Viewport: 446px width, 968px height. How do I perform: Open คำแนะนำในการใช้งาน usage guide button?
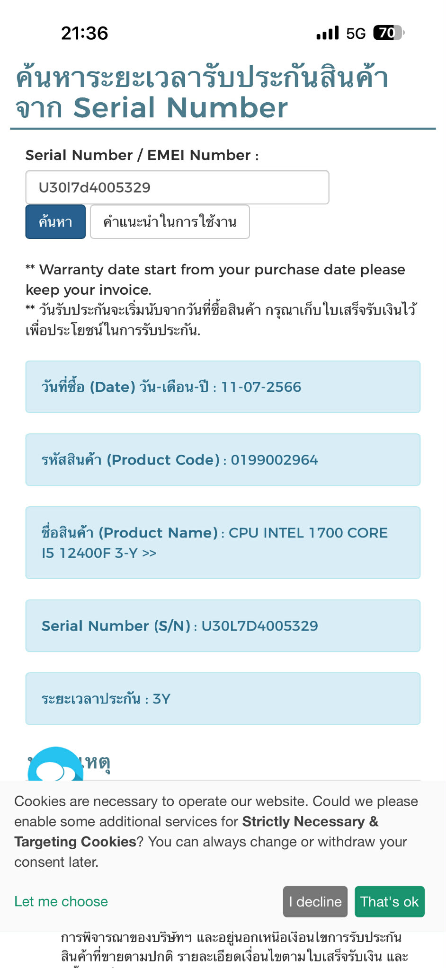pos(169,221)
